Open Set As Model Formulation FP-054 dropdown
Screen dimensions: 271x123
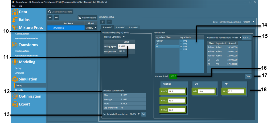pyautogui.click(x=135, y=114)
